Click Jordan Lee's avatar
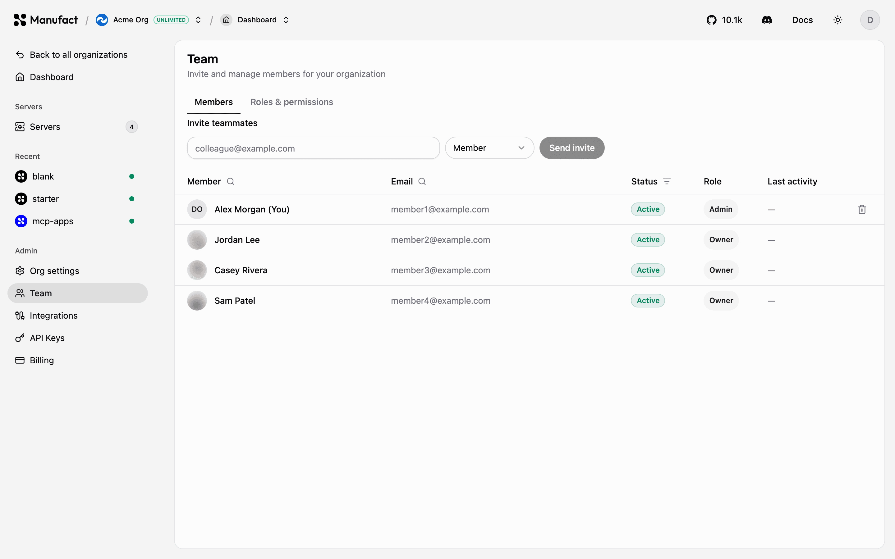The image size is (895, 559). pos(197,239)
